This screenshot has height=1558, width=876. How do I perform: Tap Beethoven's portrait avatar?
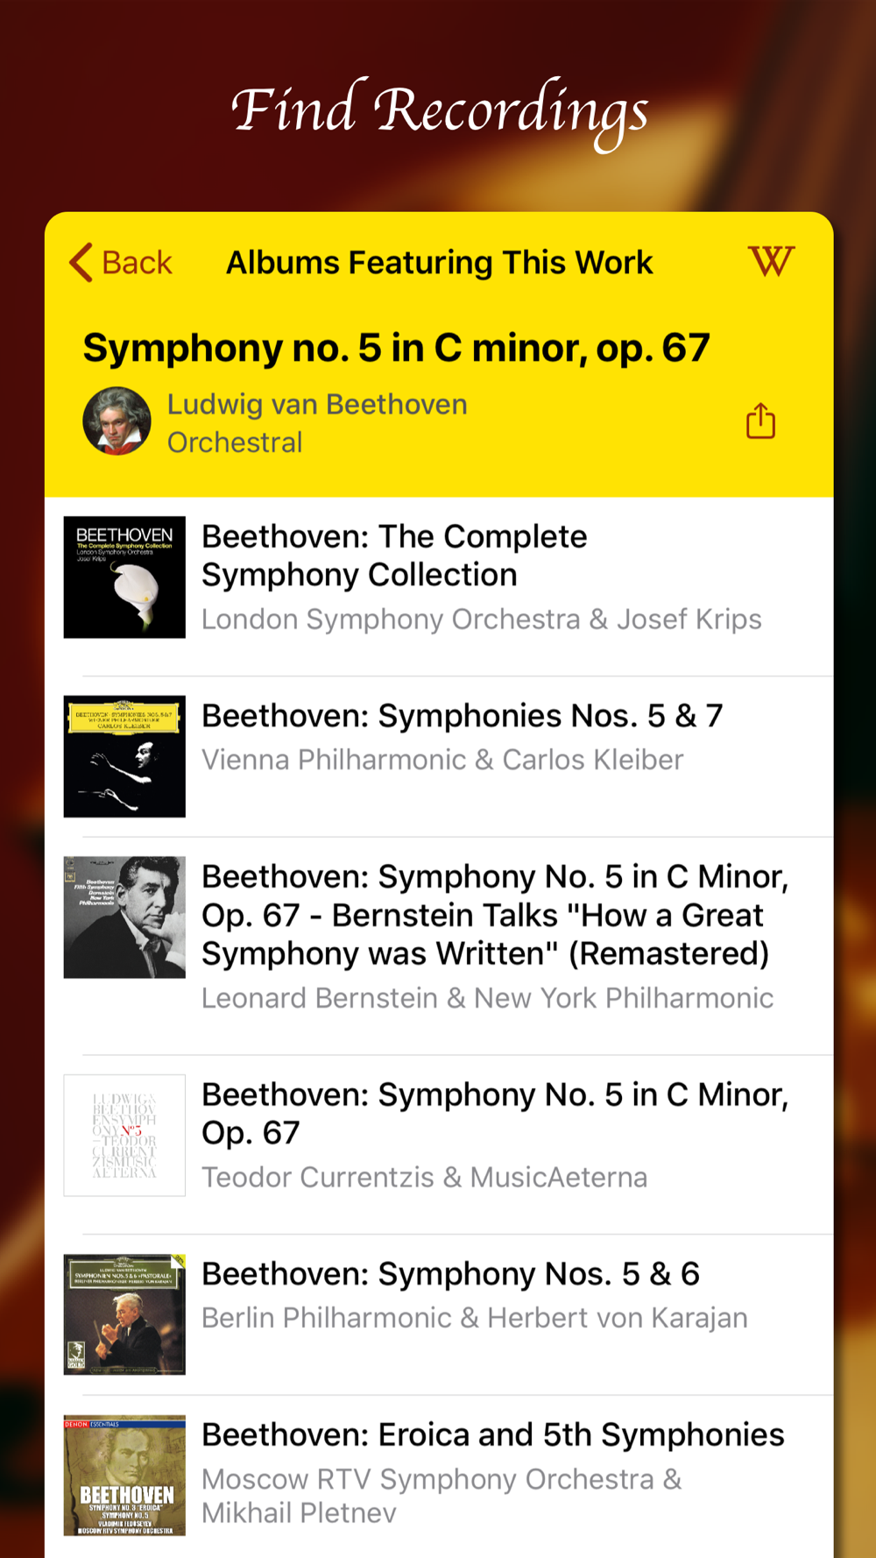(x=117, y=421)
